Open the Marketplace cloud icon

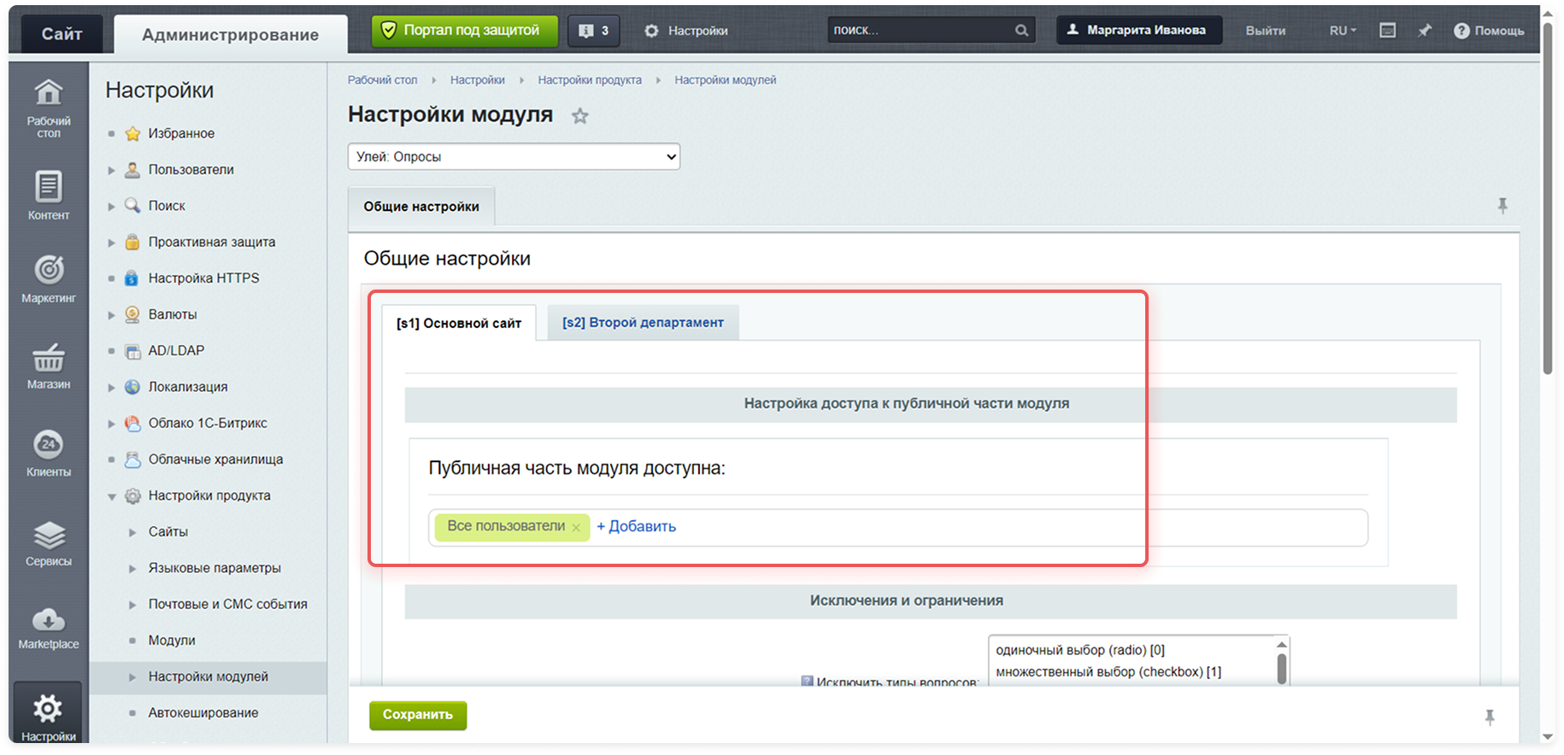49,619
